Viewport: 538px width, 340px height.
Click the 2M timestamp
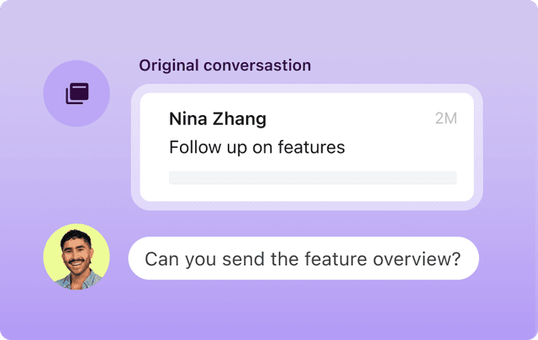point(446,118)
